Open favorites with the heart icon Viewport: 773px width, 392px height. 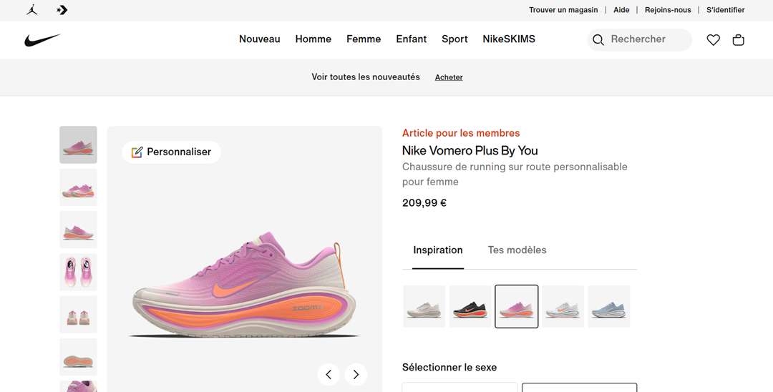tap(714, 40)
